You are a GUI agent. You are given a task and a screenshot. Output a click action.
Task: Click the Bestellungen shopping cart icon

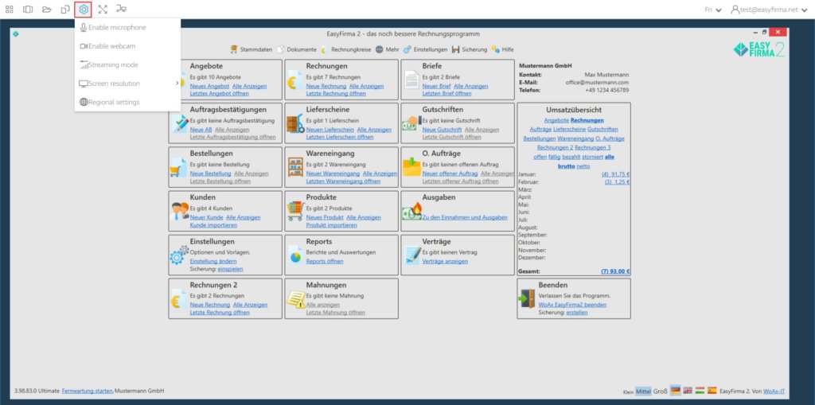[x=178, y=168]
